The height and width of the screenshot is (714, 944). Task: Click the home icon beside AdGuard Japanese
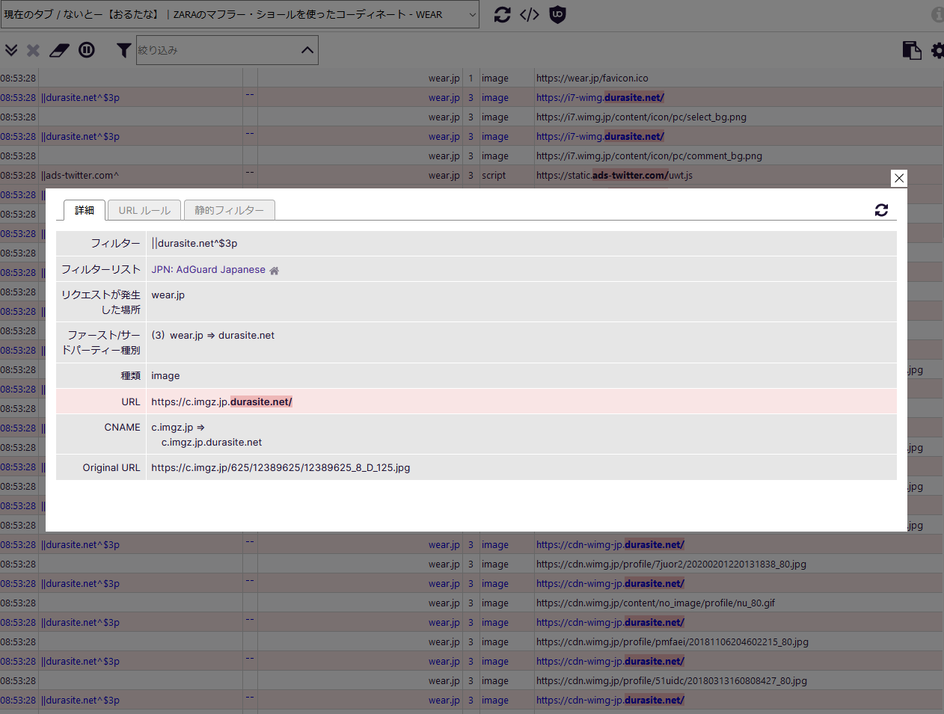tap(273, 269)
